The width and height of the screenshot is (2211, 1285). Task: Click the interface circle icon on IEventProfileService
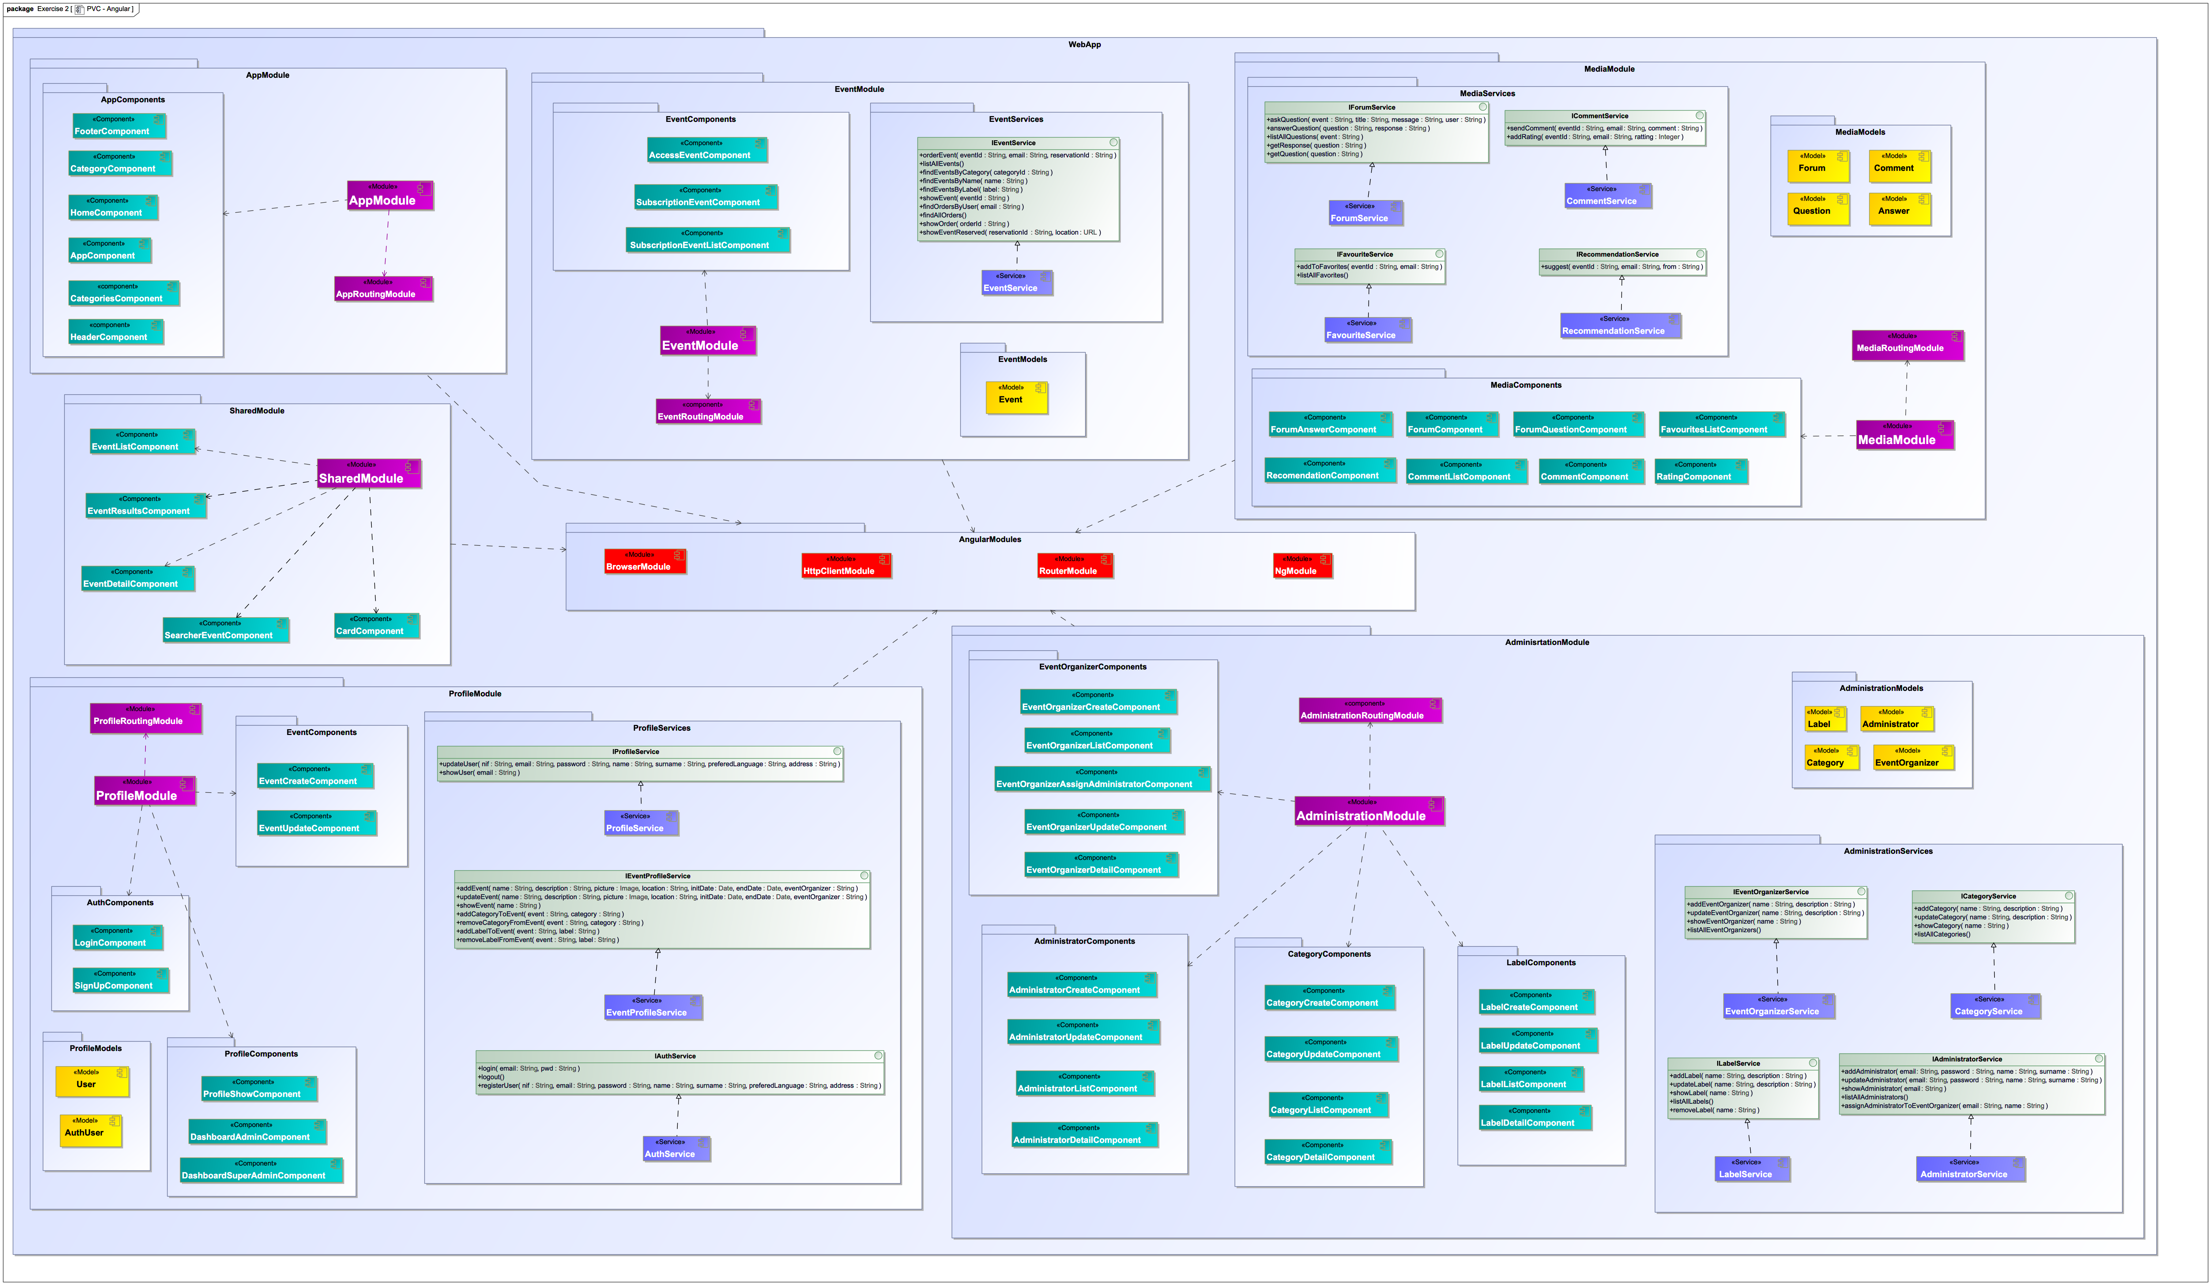pyautogui.click(x=864, y=875)
